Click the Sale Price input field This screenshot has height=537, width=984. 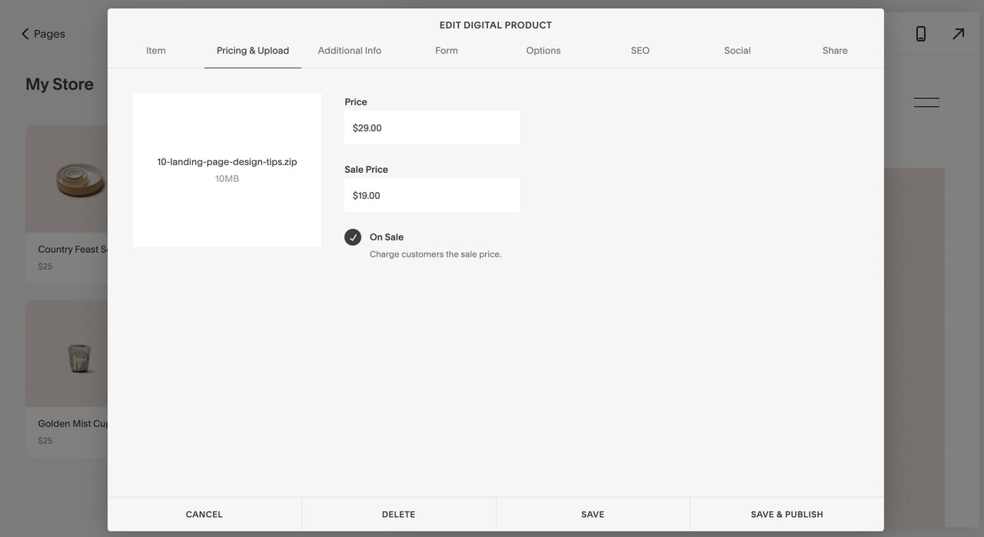click(432, 194)
